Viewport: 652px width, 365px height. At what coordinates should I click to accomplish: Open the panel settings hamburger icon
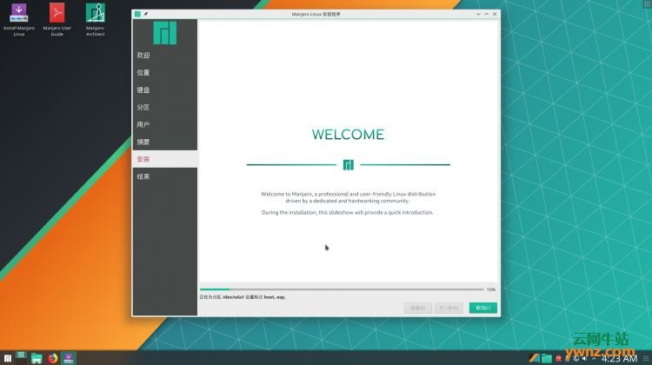click(646, 358)
